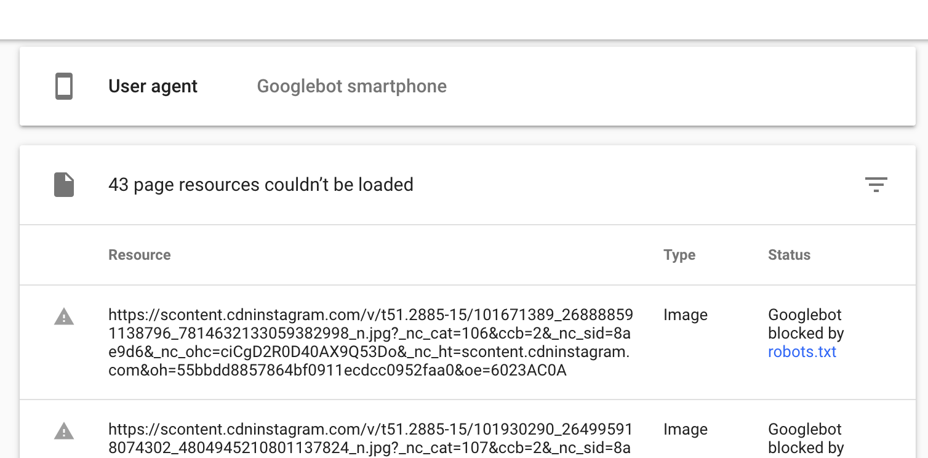Viewport: 928px width, 458px height.
Task: Click the Type column header
Action: [679, 255]
